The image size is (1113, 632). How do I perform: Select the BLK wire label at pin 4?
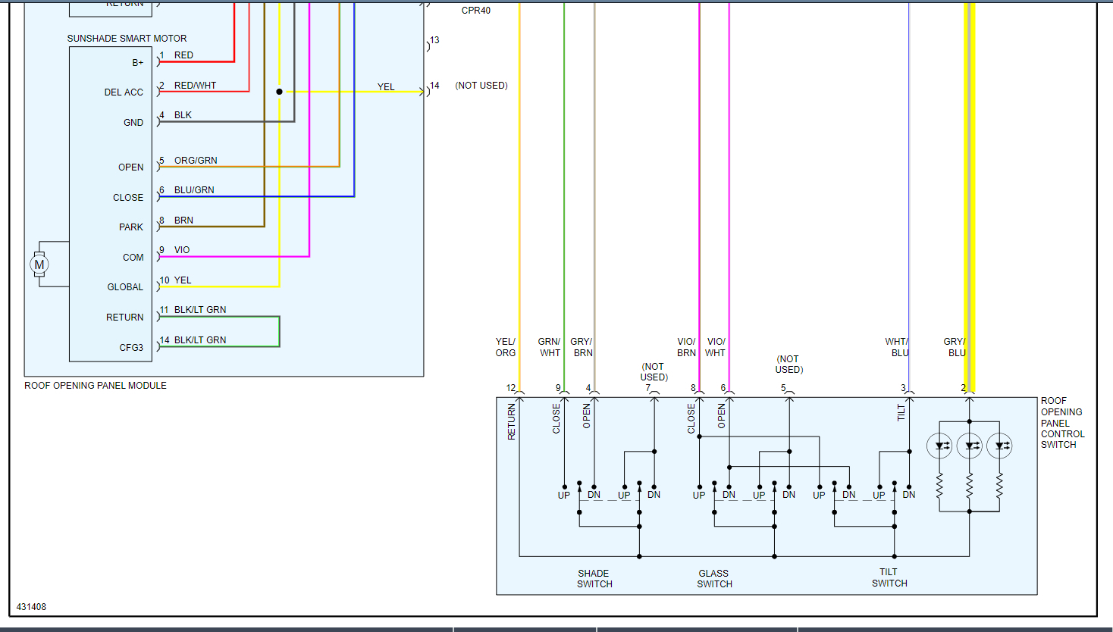(183, 115)
